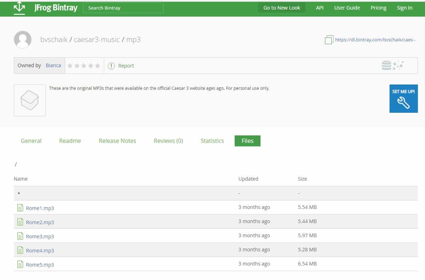The image size is (425, 280).
Task: Click the database storage icon
Action: click(386, 65)
